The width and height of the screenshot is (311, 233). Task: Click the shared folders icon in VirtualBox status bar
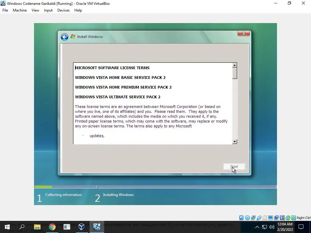[x=265, y=218]
